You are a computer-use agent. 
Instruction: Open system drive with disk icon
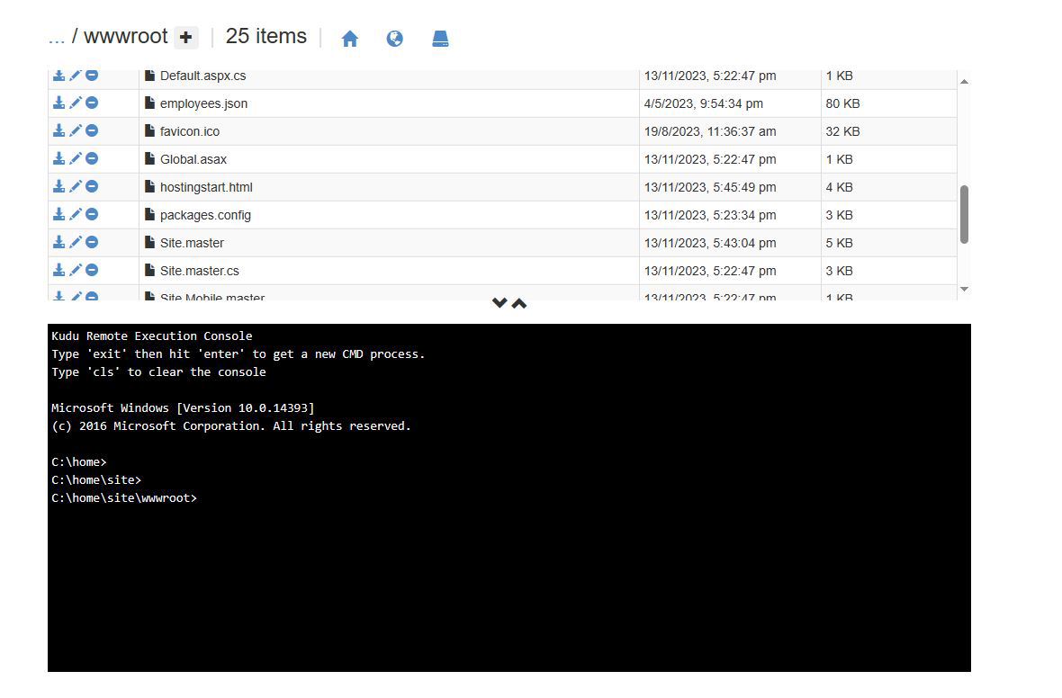click(440, 39)
